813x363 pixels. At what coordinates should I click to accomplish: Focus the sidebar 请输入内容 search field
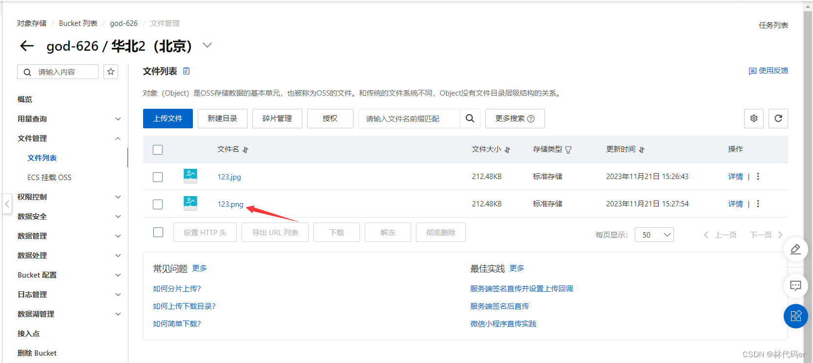tap(58, 72)
